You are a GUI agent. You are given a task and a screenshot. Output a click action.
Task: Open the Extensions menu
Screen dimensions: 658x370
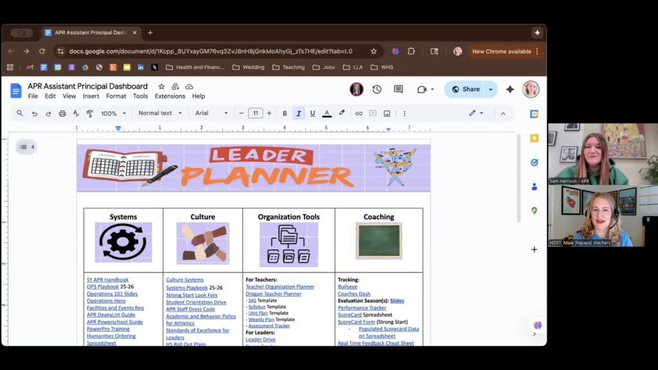pyautogui.click(x=170, y=96)
